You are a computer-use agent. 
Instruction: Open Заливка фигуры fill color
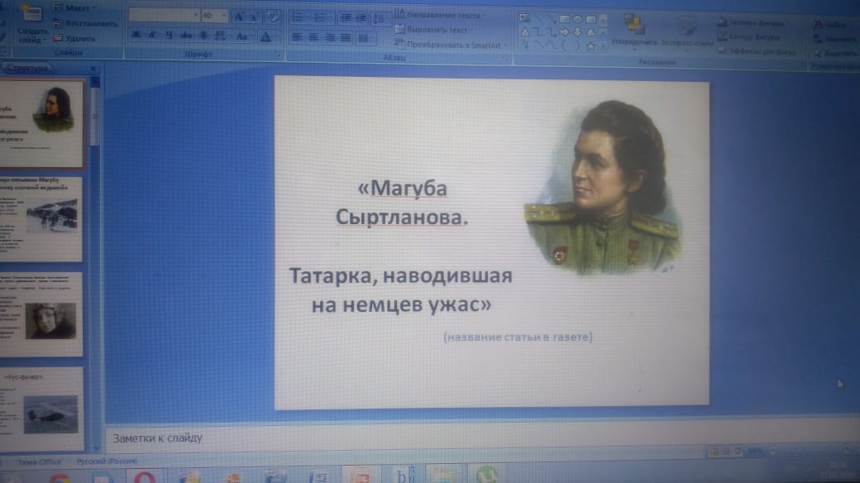[x=750, y=22]
